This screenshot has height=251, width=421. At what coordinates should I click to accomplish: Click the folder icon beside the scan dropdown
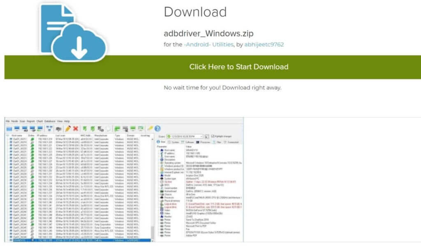coord(207,136)
